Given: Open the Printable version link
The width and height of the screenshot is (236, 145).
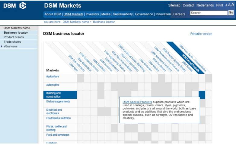Looking at the screenshot, I should [201, 34].
